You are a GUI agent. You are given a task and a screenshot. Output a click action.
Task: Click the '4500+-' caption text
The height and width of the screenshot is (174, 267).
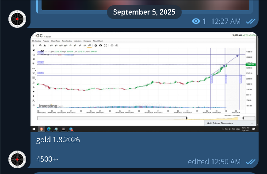(47, 159)
